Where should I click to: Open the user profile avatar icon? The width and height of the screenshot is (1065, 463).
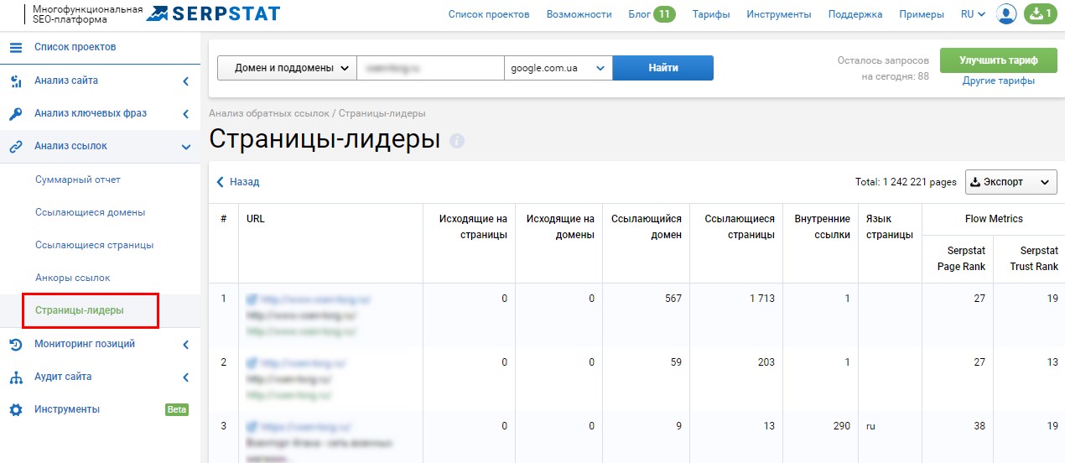(x=1006, y=13)
